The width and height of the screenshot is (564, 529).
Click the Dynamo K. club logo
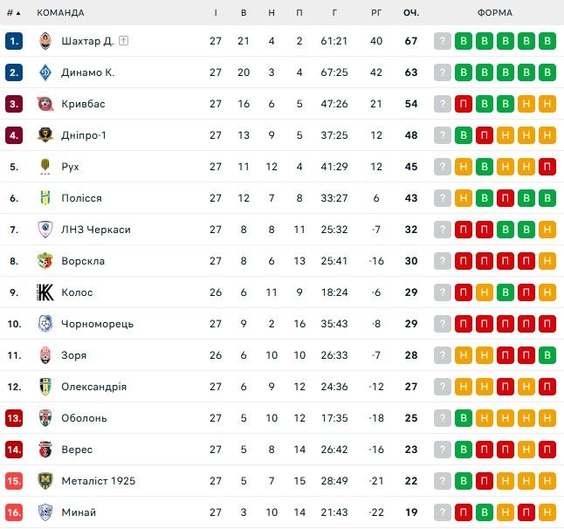tap(45, 72)
